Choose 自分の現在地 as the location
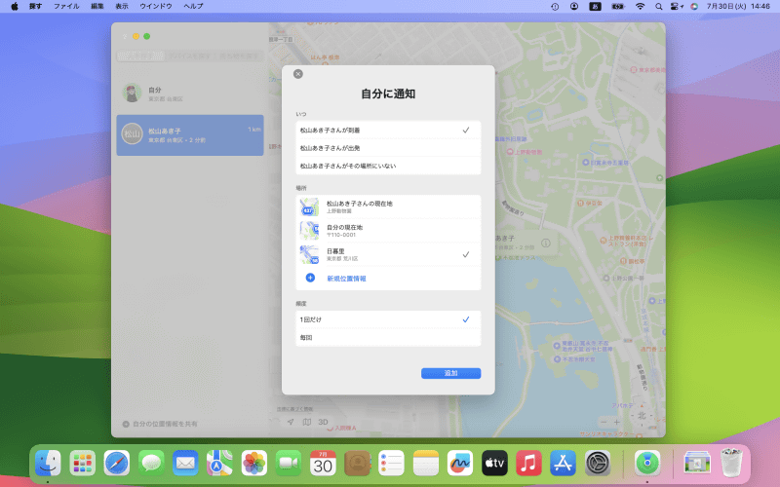Screen dimensions: 780x487 pyautogui.click(x=388, y=231)
